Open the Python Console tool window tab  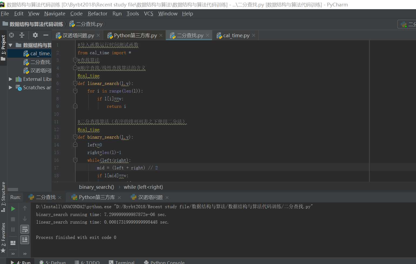(164, 262)
